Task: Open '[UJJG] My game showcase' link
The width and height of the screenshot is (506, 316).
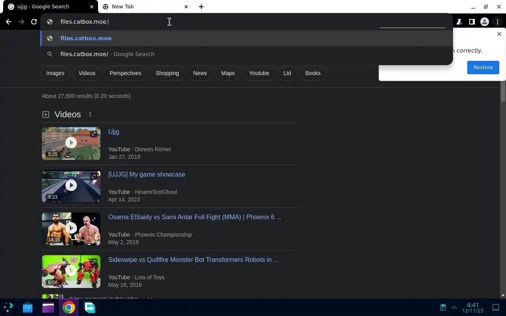Action: tap(147, 174)
